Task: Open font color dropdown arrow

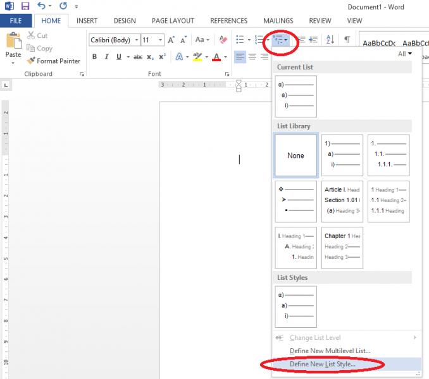Action: 225,57
